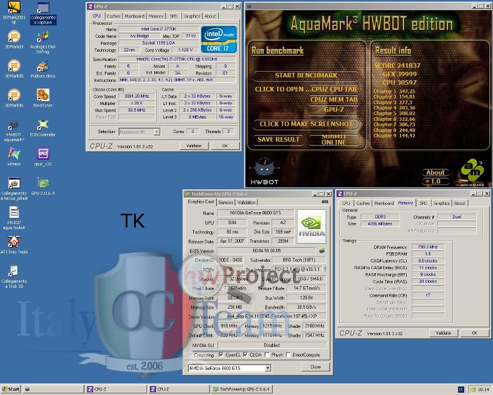493x395 pixels.
Task: Click the SCORE 241837 result text
Action: [x=397, y=65]
